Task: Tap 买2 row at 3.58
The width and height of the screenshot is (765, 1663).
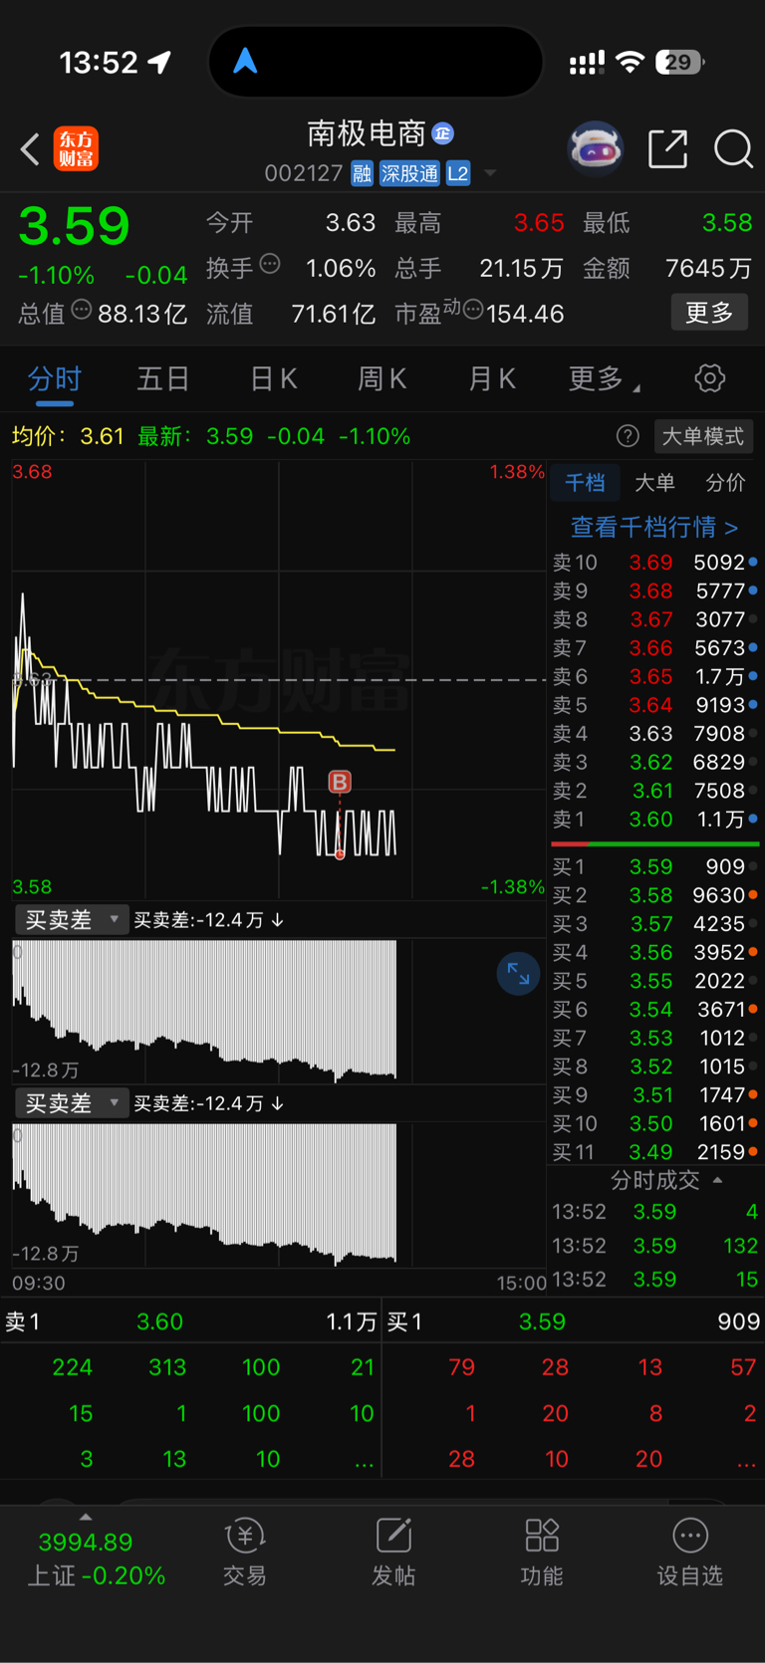Action: (x=655, y=896)
